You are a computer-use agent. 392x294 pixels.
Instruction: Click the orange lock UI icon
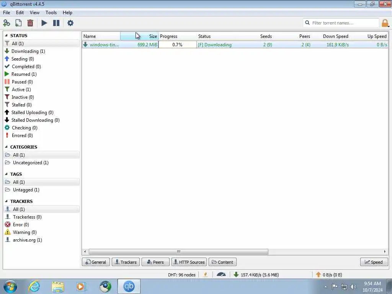pos(385,23)
